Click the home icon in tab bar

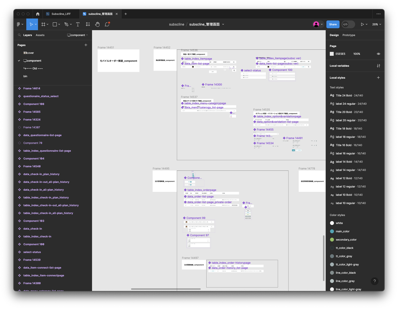coord(38,14)
